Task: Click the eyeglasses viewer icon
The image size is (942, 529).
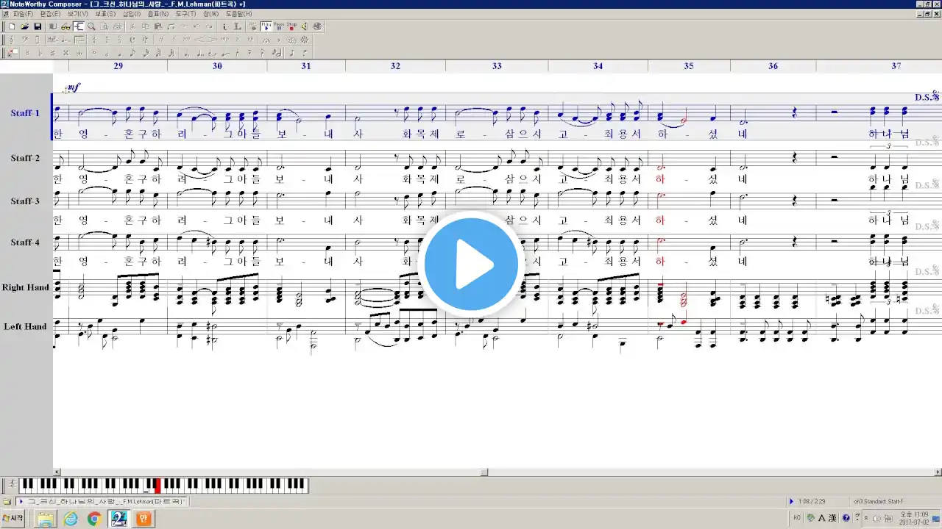Action: (x=65, y=26)
